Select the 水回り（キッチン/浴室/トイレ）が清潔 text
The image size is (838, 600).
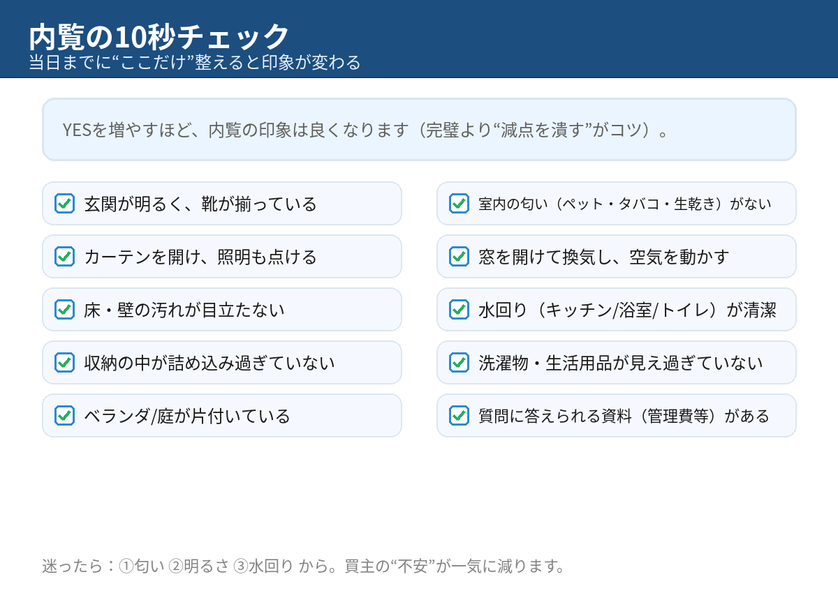pos(628,310)
